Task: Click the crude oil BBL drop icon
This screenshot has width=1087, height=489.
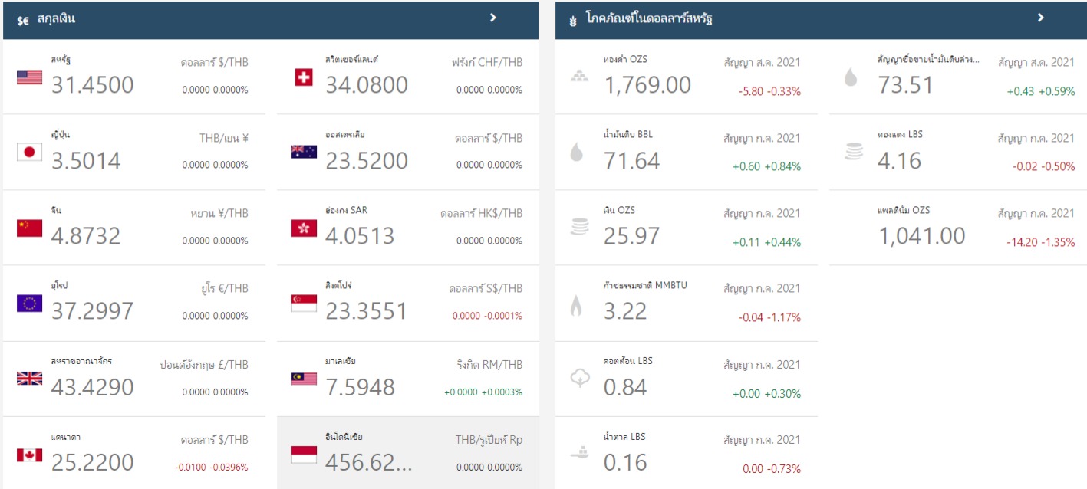Action: [x=577, y=153]
